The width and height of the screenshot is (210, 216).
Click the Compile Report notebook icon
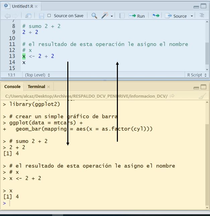click(122, 16)
